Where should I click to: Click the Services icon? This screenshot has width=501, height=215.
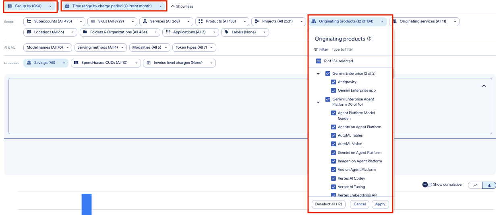(145, 21)
